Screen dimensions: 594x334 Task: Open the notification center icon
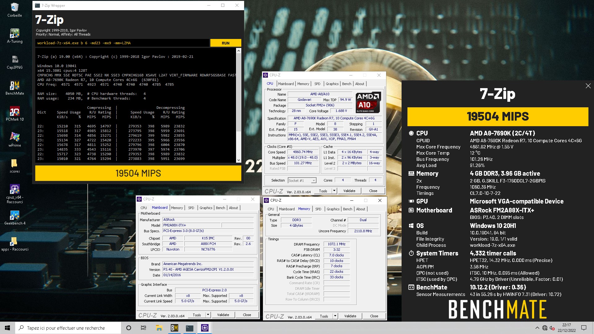(x=584, y=328)
